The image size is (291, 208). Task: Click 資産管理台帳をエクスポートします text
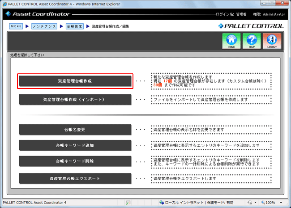click(184, 178)
